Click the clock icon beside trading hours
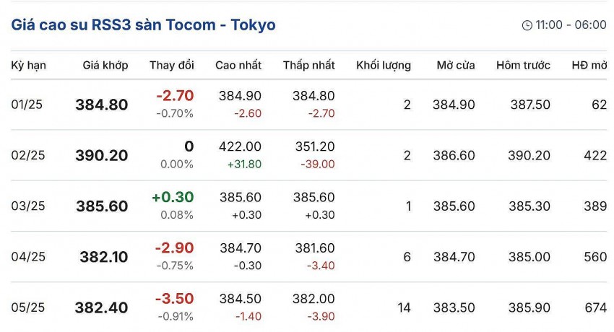 [x=527, y=25]
